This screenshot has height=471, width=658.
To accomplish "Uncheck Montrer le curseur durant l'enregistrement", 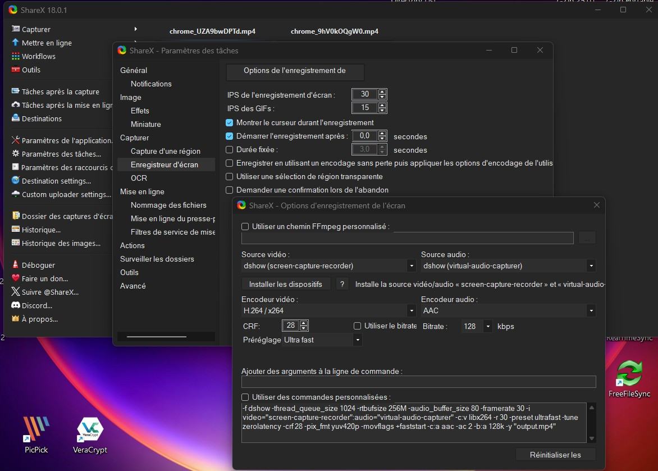I will pos(230,122).
